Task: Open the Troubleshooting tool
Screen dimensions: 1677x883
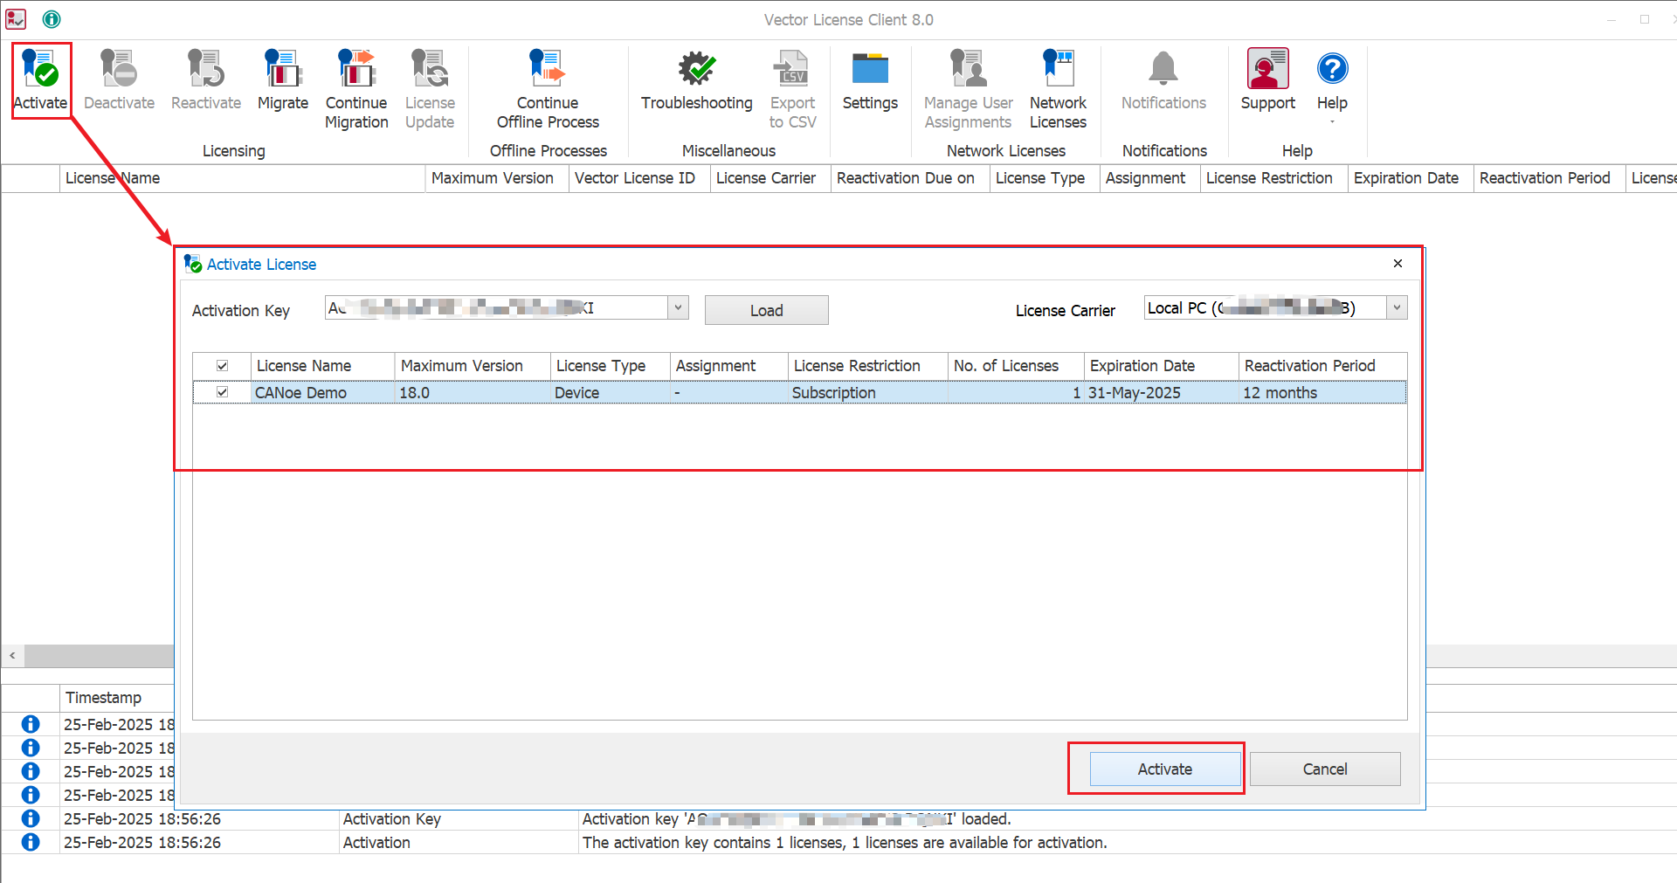Action: 697,69
